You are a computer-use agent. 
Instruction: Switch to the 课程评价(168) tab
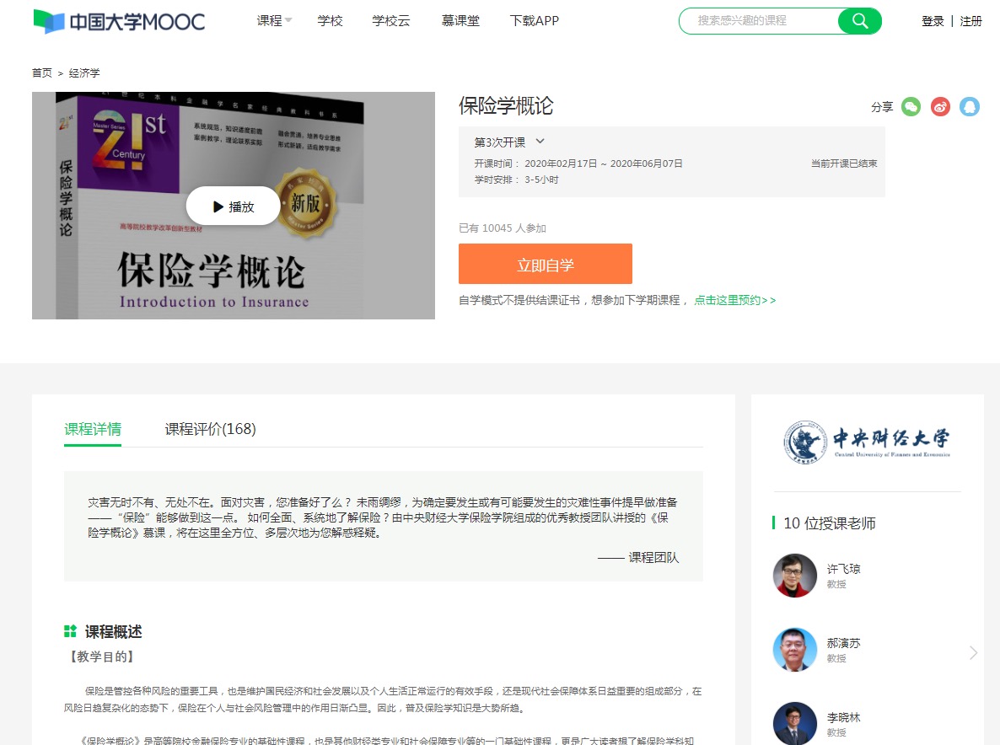point(210,429)
